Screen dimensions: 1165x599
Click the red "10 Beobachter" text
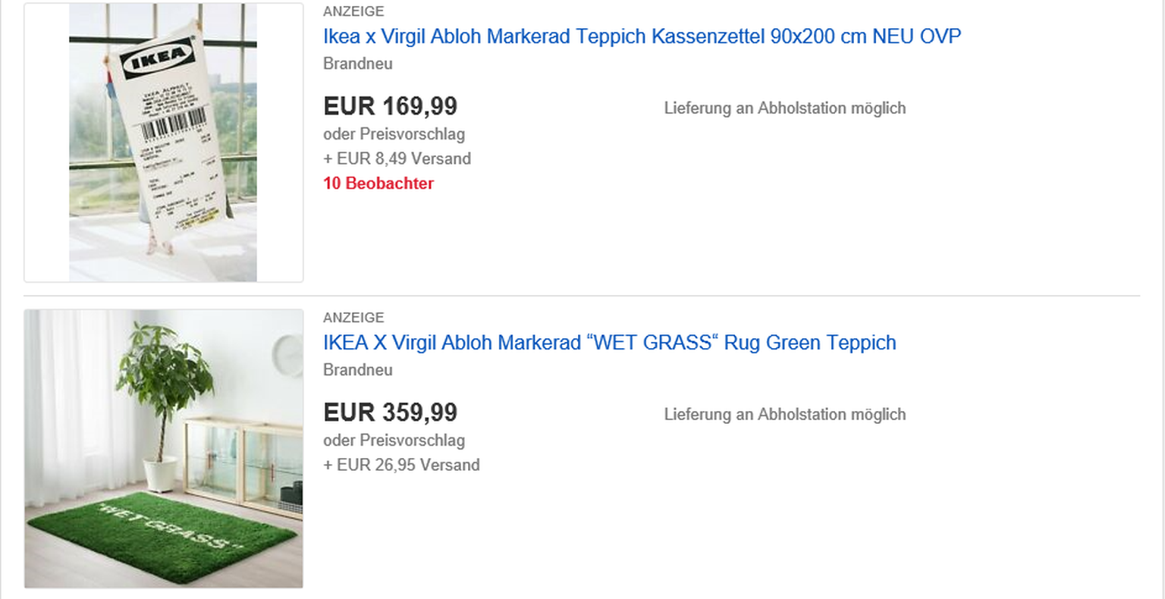click(378, 183)
